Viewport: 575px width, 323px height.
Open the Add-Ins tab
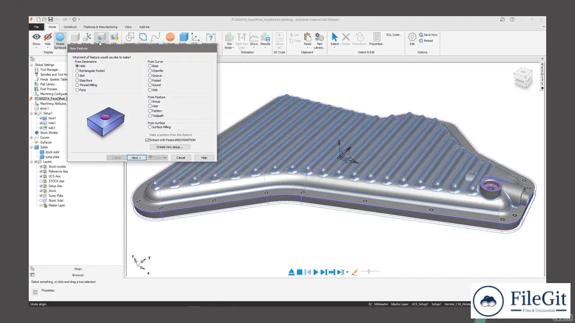[x=145, y=27]
